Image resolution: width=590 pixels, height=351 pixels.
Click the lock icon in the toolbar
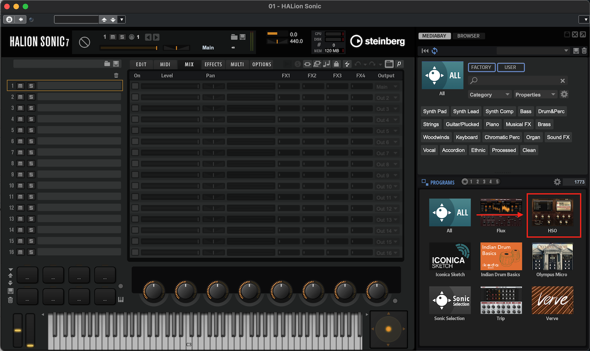coord(336,64)
